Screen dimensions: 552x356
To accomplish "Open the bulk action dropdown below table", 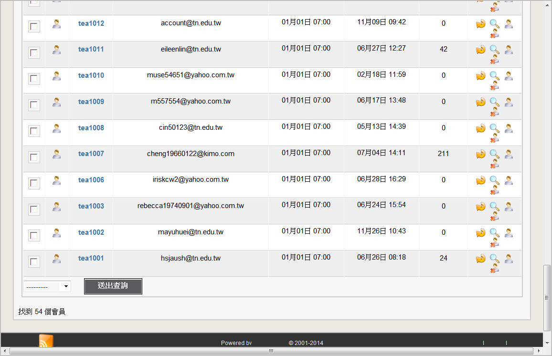I will (x=47, y=286).
